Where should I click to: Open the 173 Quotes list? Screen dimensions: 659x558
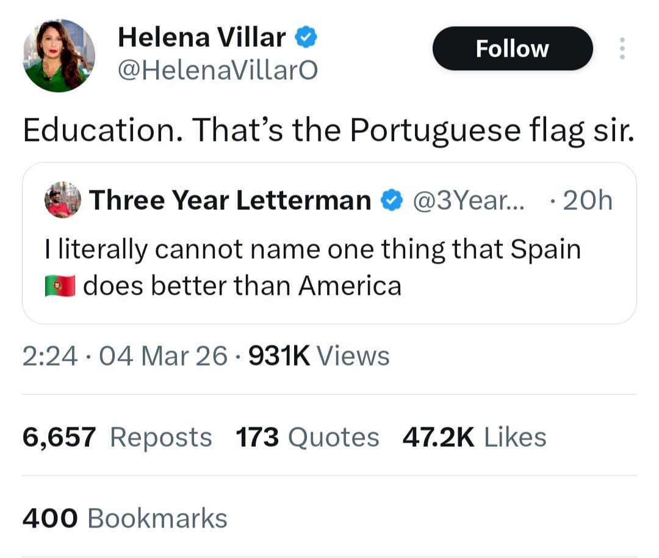point(307,437)
